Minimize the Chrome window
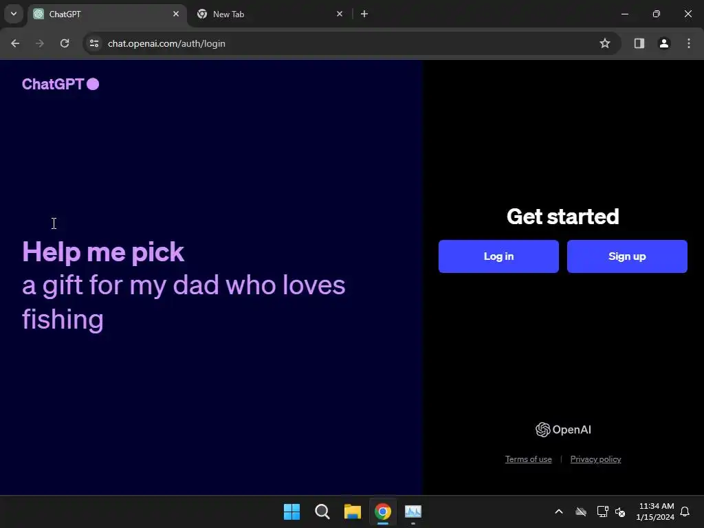The width and height of the screenshot is (704, 528). [624, 14]
